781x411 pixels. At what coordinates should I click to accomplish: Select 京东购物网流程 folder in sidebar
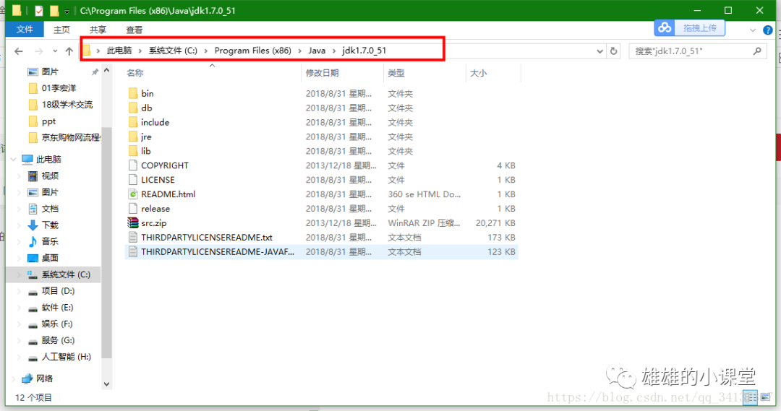[70, 137]
